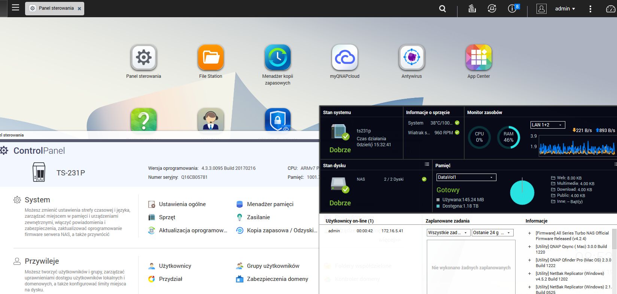617x294 pixels.
Task: Show event notifications with badge 8
Action: (513, 8)
